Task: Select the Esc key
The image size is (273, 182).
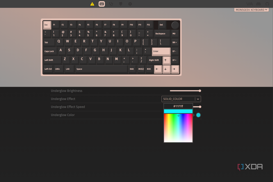Action: (x=47, y=25)
